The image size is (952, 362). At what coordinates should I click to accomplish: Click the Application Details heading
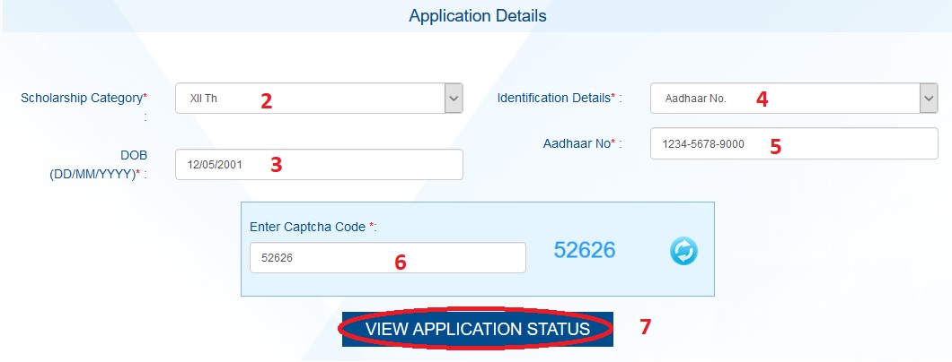[477, 16]
